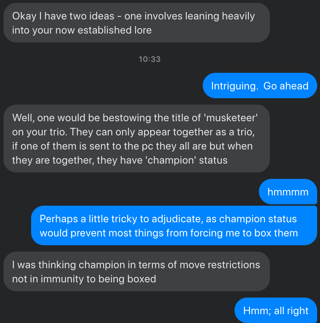Image resolution: width=320 pixels, height=323 pixels.
Task: Click the words 'move restrictions'
Action: pos(220,265)
